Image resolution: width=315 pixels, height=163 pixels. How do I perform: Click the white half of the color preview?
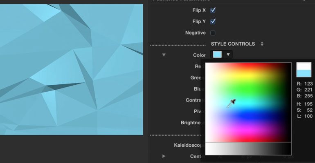pyautogui.click(x=304, y=66)
